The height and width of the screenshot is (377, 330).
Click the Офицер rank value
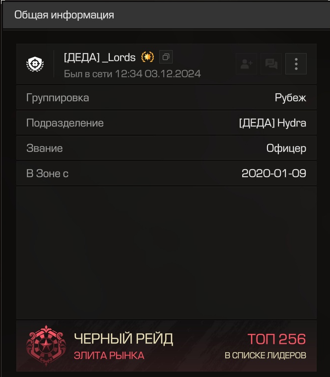pos(286,148)
